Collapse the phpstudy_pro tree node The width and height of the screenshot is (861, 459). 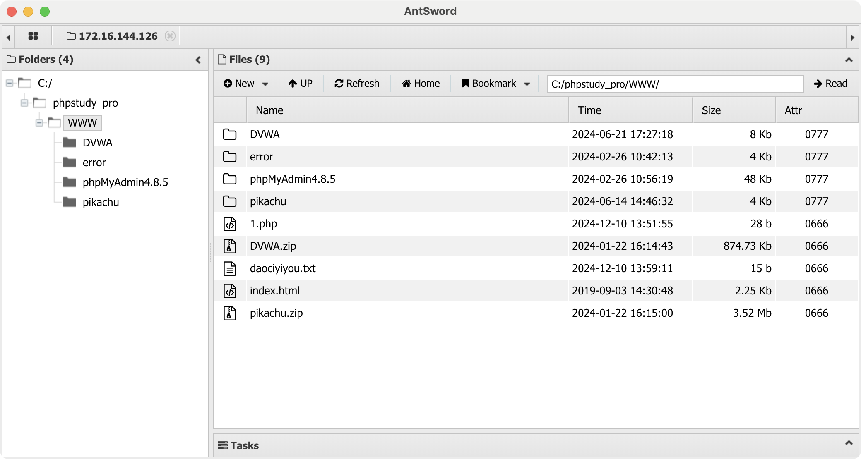coord(24,103)
